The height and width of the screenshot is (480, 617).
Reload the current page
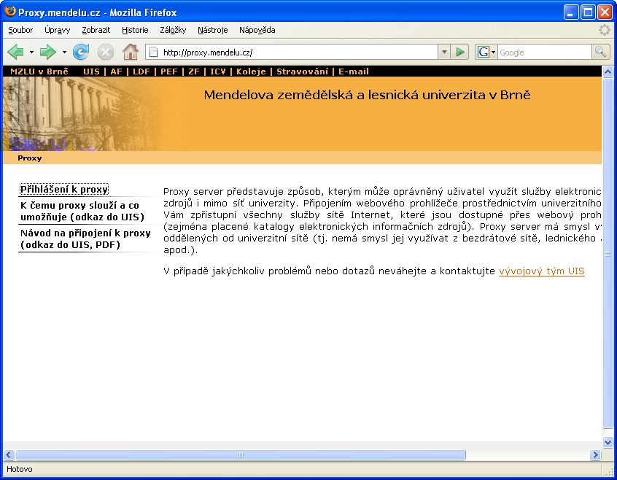pyautogui.click(x=81, y=52)
